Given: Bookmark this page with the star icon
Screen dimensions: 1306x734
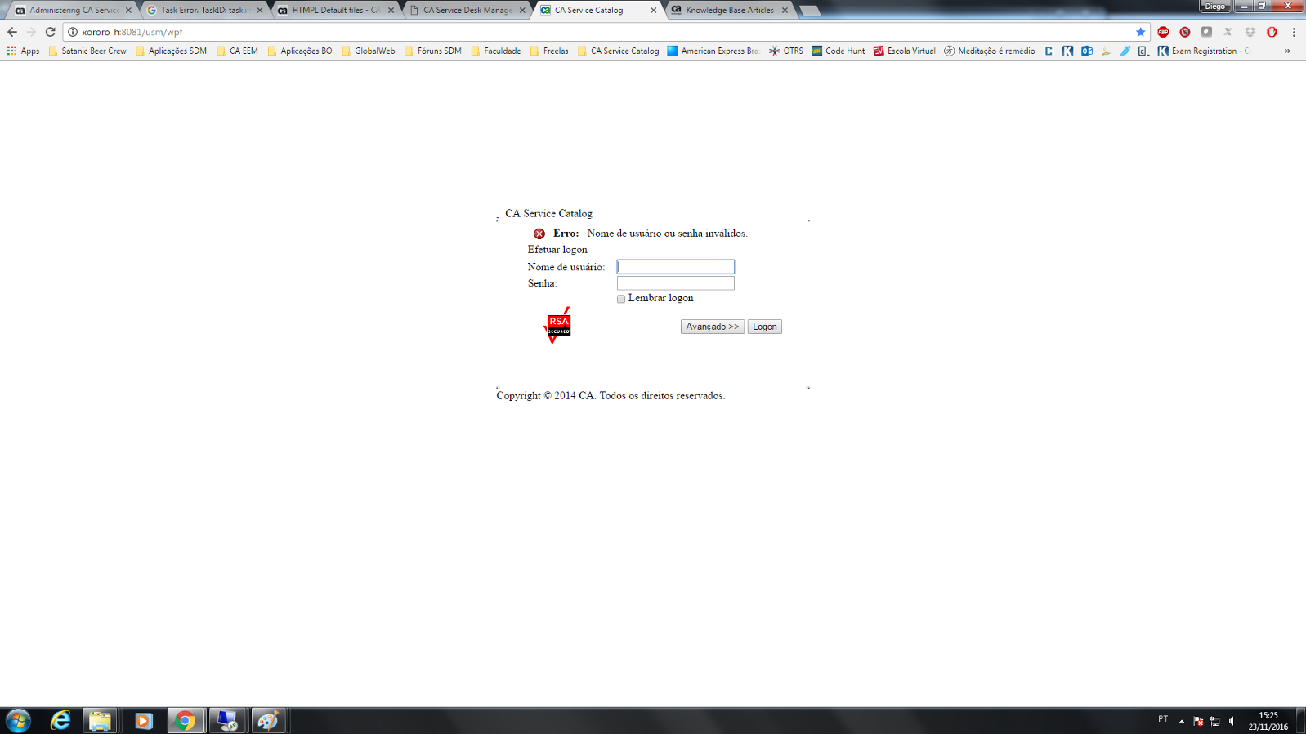Looking at the screenshot, I should click(x=1141, y=32).
